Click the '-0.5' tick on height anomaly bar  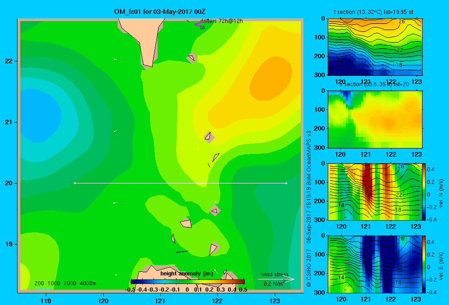pyautogui.click(x=130, y=290)
